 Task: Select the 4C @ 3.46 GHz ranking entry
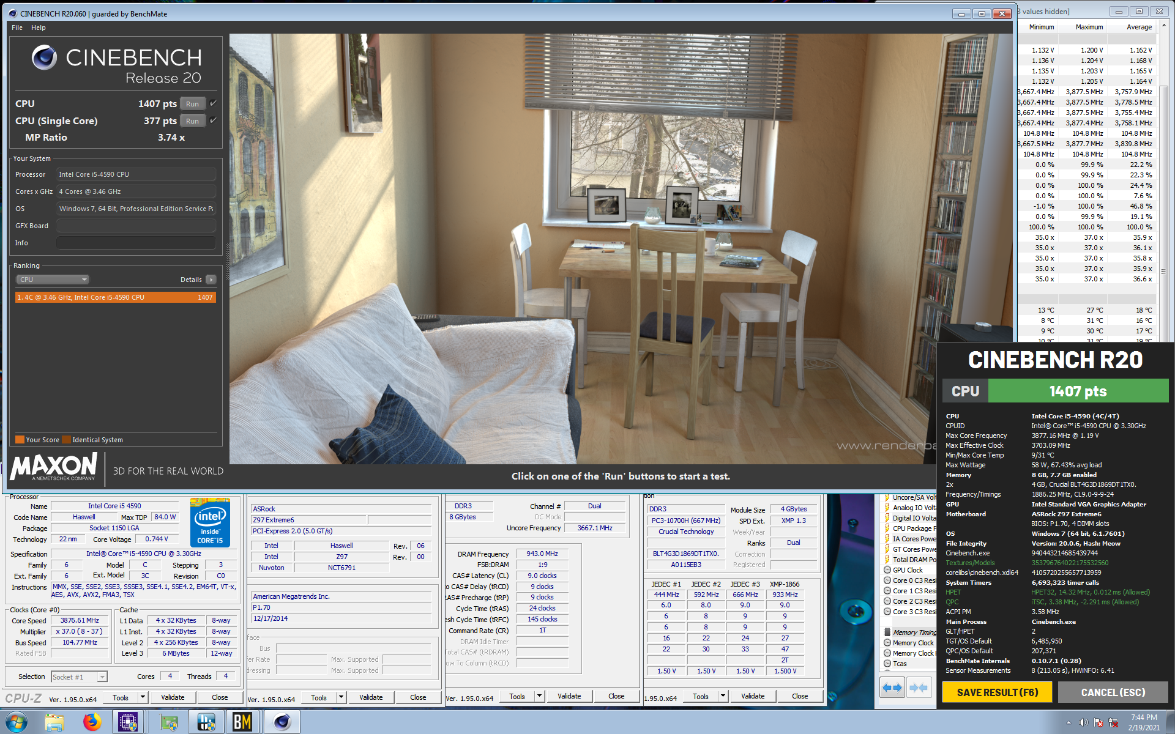point(115,297)
